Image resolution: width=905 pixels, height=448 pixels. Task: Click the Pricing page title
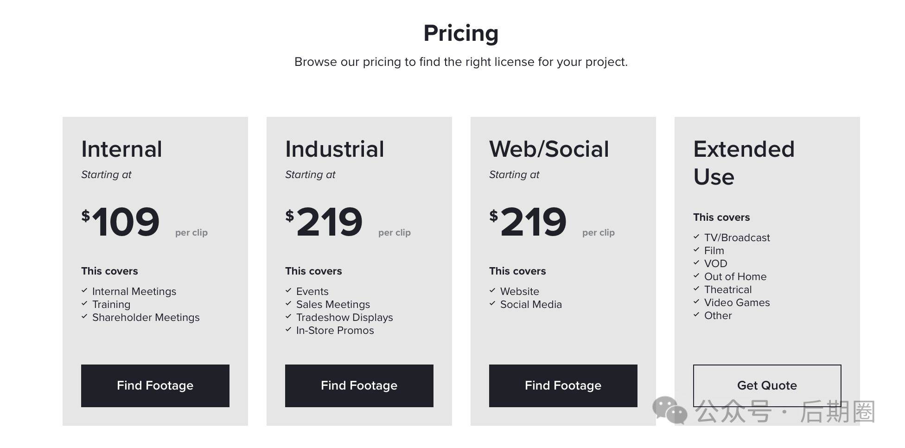click(461, 33)
